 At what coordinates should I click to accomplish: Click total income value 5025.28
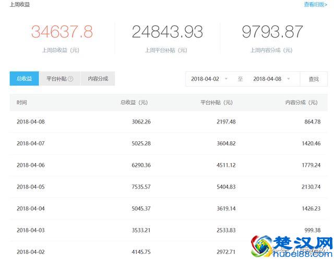pyautogui.click(x=141, y=143)
